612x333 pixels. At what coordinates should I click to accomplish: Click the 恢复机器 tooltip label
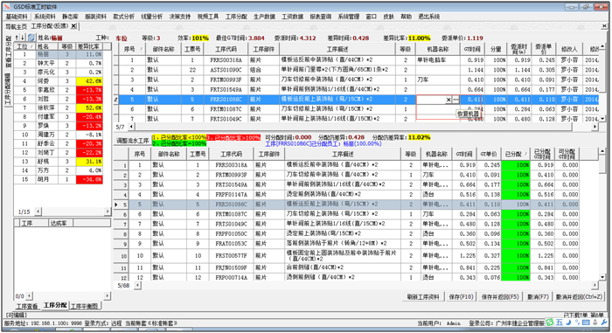[x=468, y=114]
